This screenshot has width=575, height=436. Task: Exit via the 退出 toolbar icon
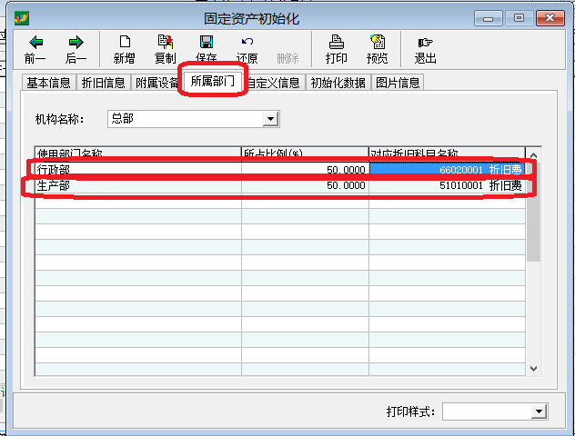(425, 49)
